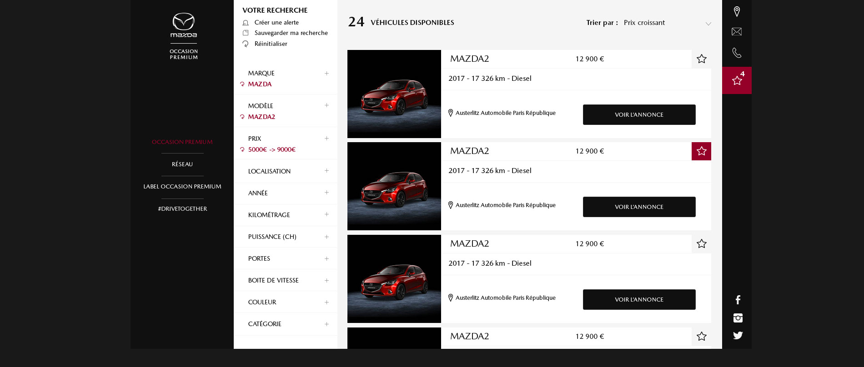
Task: Favorite the first MAZDA2 listing star
Action: [x=701, y=59]
